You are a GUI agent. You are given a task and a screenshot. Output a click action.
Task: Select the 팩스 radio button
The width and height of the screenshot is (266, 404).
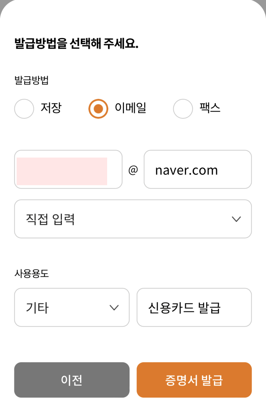pyautogui.click(x=183, y=109)
